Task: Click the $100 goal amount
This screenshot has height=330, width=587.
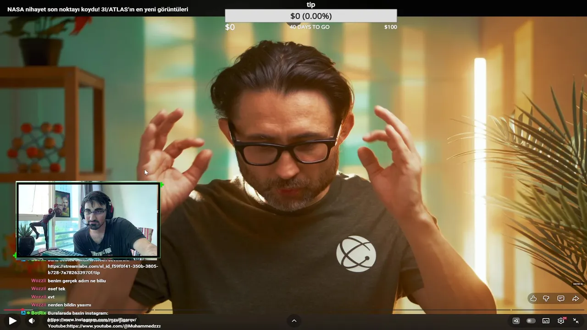Action: coord(390,27)
